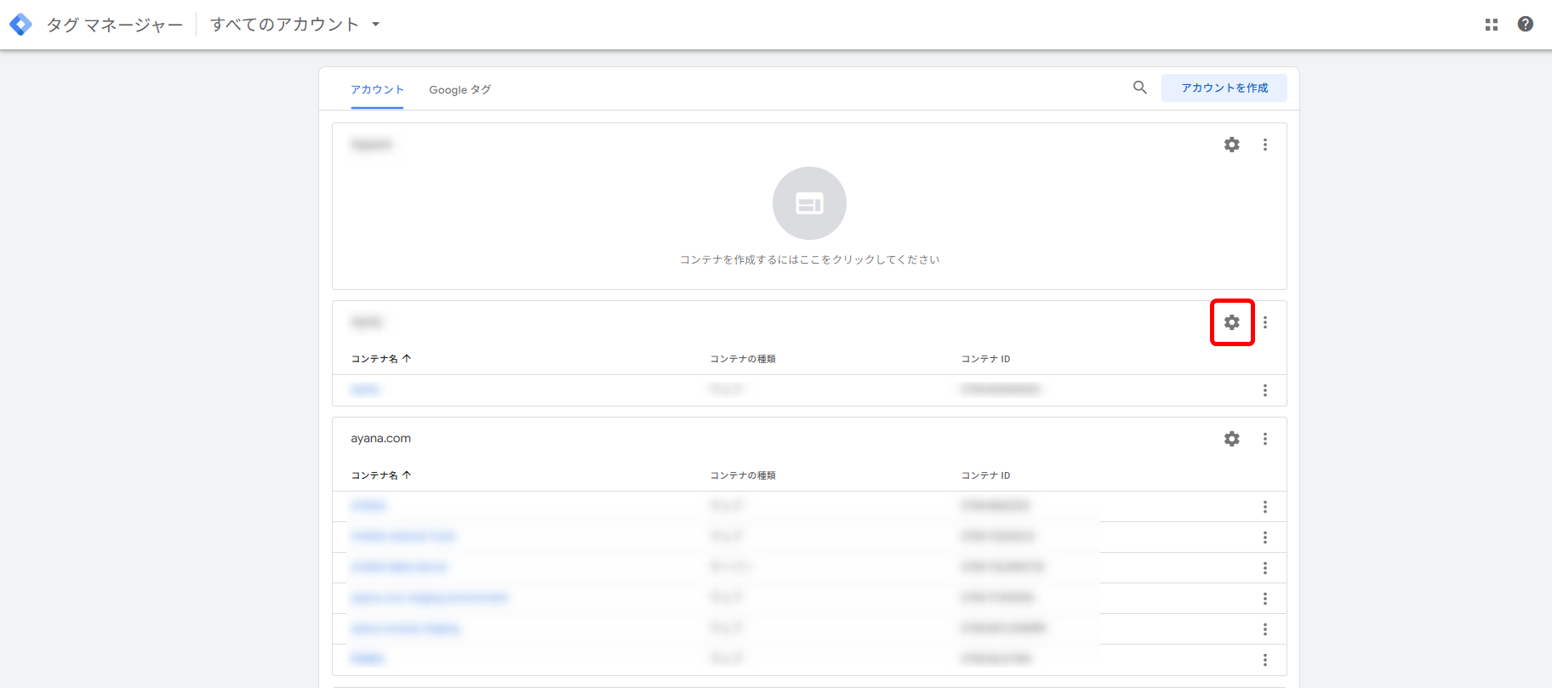Click コンテナの種類 header in the middle account card
Viewport: 1552px width, 688px height.
point(743,359)
